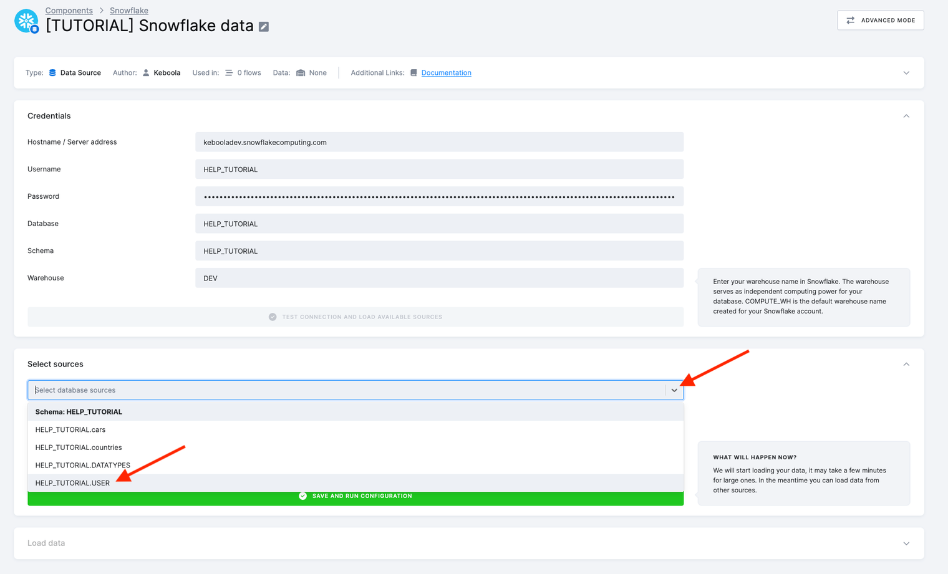Open the Components breadcrumb link

[x=69, y=11]
